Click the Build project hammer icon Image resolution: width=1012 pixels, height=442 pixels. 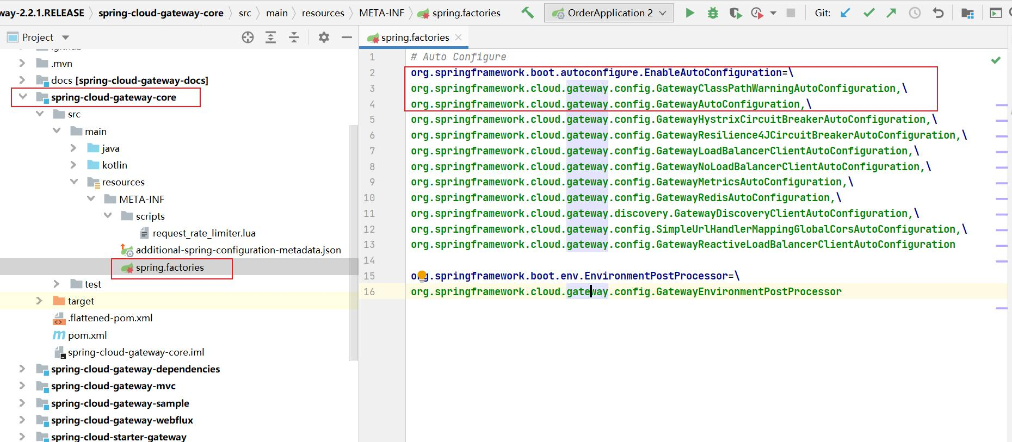(x=527, y=13)
